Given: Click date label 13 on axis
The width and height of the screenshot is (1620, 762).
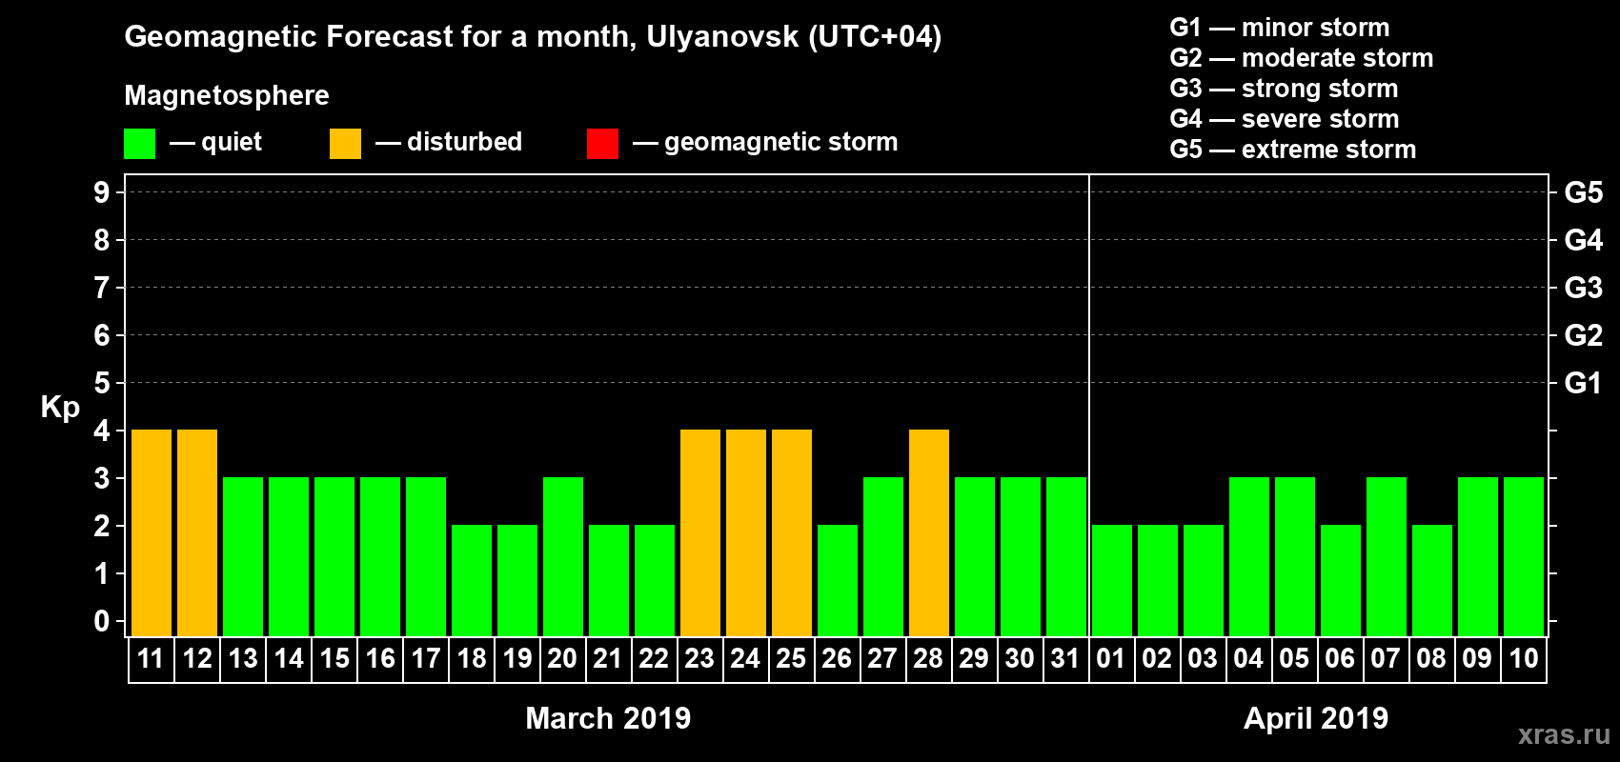Looking at the screenshot, I should [243, 658].
